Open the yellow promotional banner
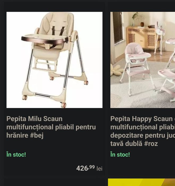 142,182
